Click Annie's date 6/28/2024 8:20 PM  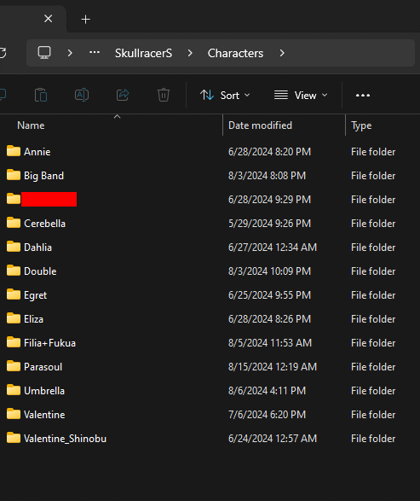269,151
